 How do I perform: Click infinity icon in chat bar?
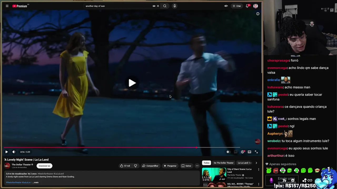310,180
